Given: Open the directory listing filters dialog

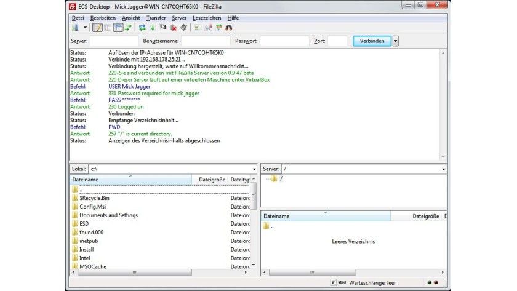Looking at the screenshot, I should pyautogui.click(x=198, y=28).
